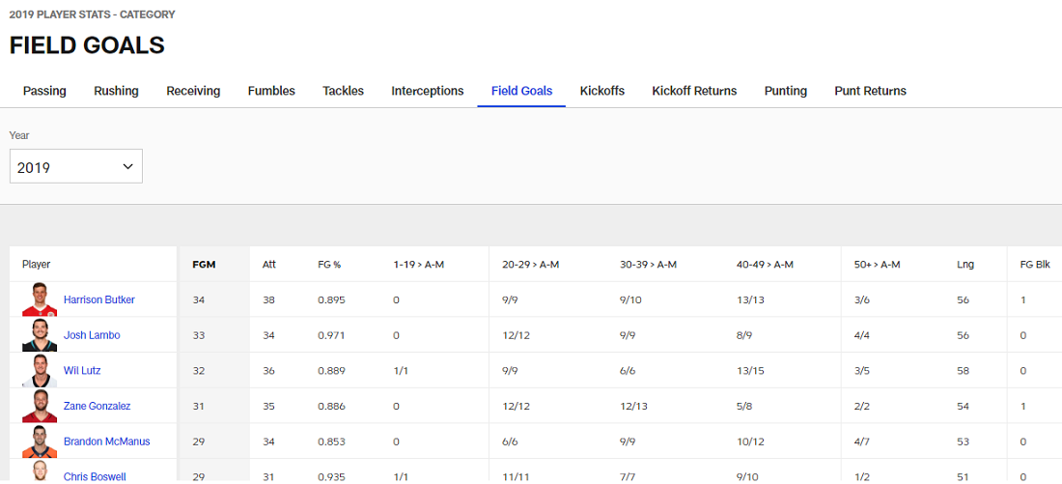Sort by Lng column header
The image size is (1062, 484).
(x=965, y=264)
